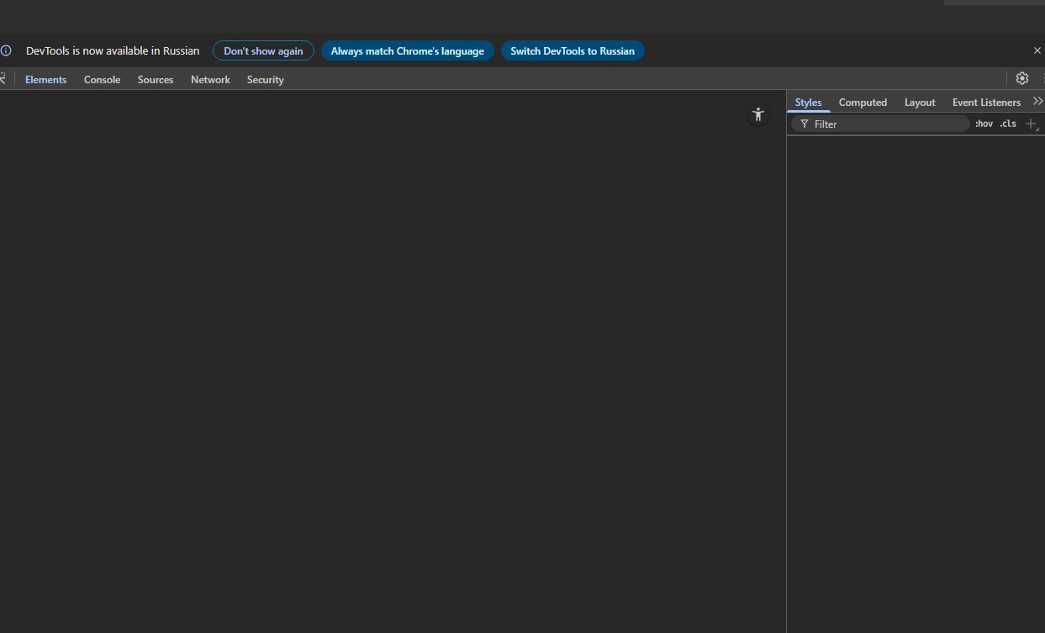This screenshot has width=1045, height=633.
Task: Click the accessibility tree toggle icon
Action: click(x=757, y=115)
